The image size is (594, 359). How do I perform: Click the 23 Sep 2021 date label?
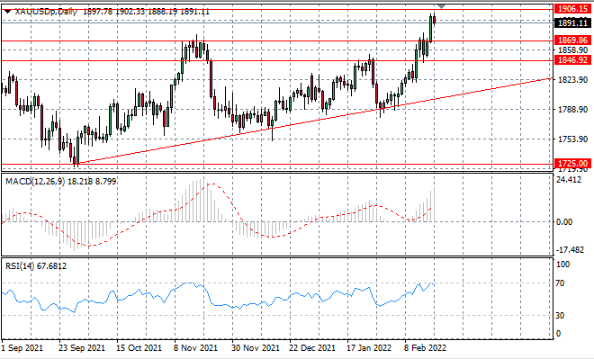82,347
